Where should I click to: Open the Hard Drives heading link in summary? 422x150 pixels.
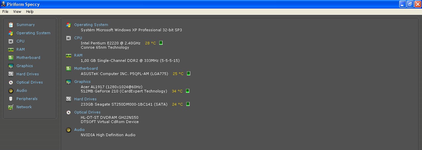pyautogui.click(x=85, y=99)
